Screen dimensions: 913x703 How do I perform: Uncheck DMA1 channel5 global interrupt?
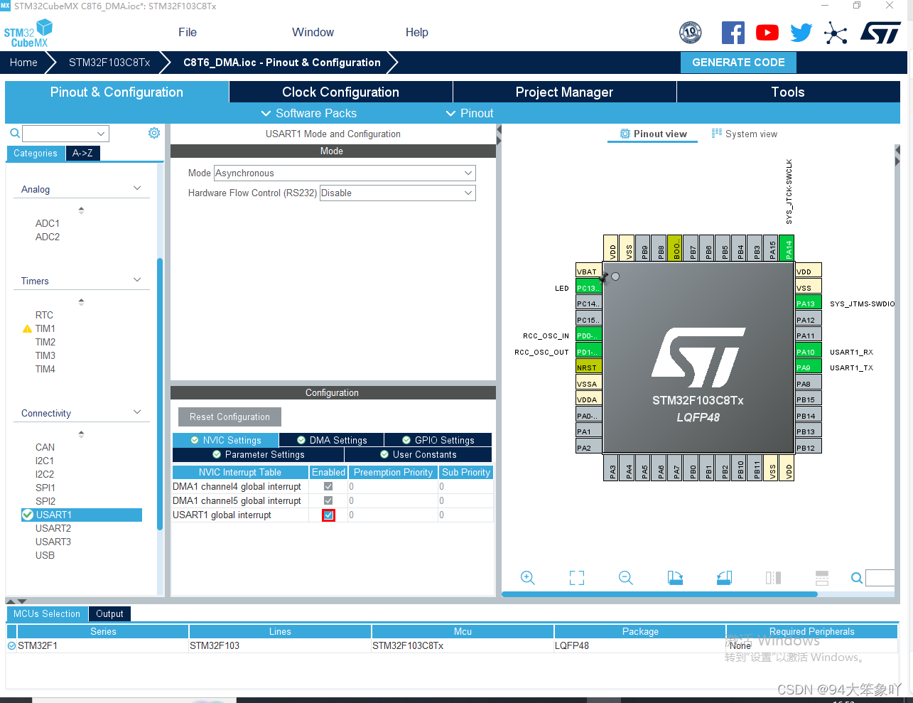coord(328,500)
